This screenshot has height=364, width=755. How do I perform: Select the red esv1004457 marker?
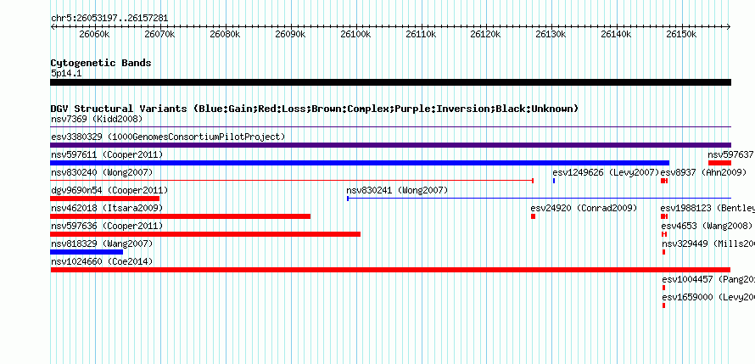point(663,288)
